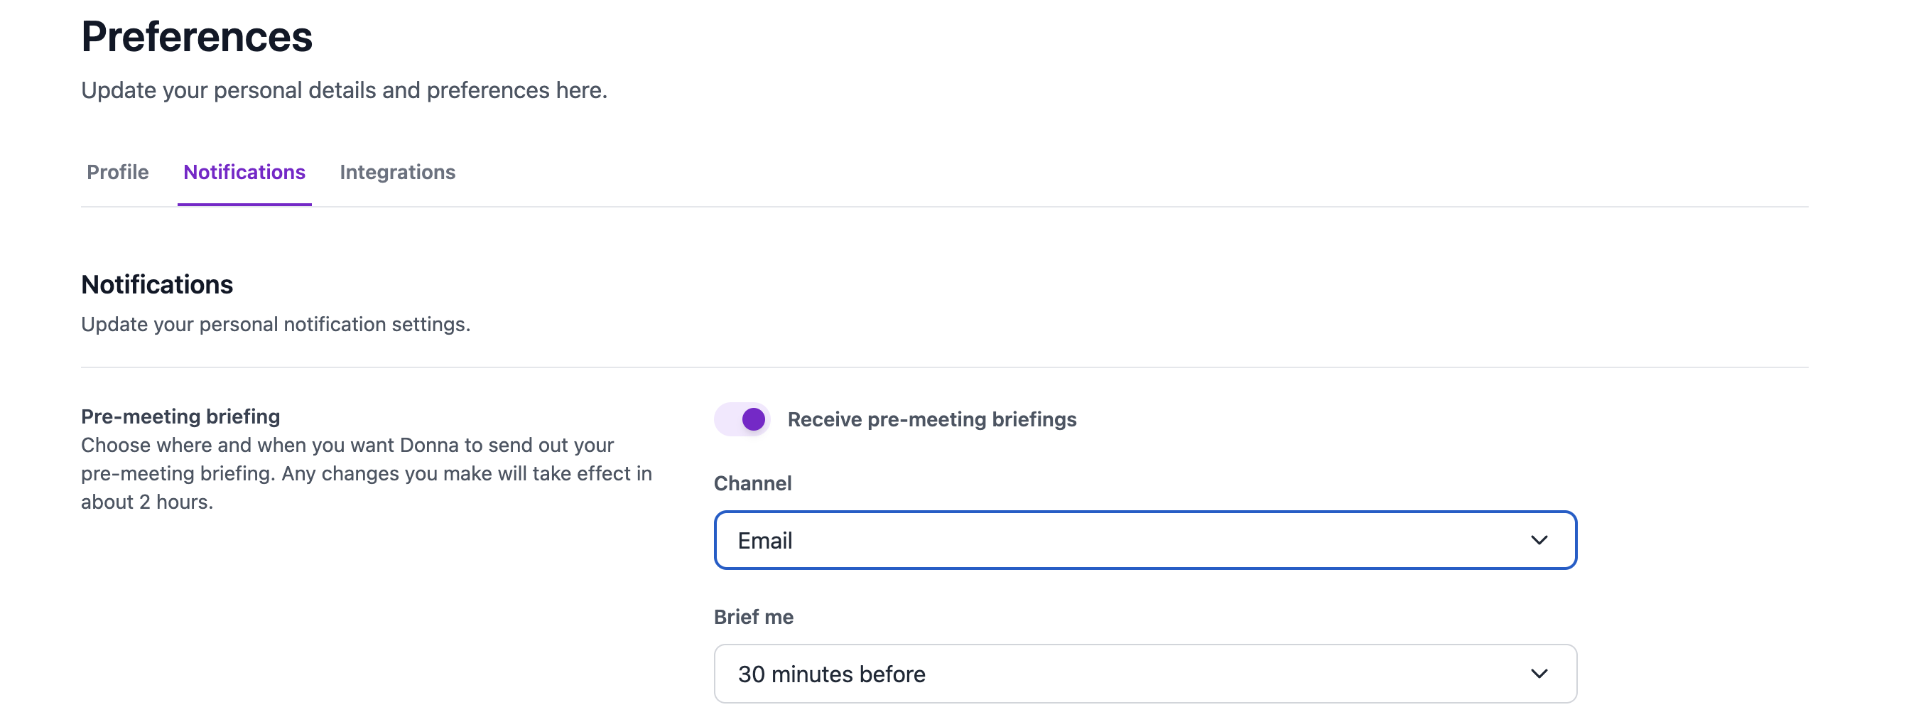Click the 'Preferences' page heading
The height and width of the screenshot is (722, 1911).
(197, 36)
